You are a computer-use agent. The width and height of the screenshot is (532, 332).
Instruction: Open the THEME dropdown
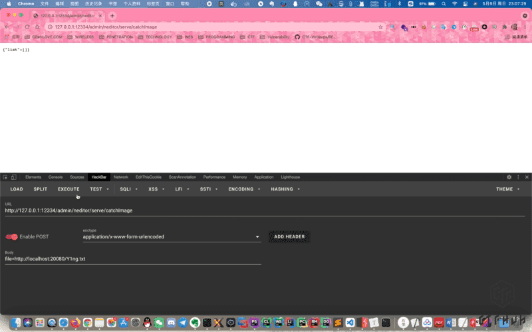[507, 189]
